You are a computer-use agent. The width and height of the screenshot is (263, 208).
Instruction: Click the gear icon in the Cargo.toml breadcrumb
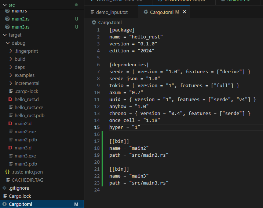pos(94,22)
